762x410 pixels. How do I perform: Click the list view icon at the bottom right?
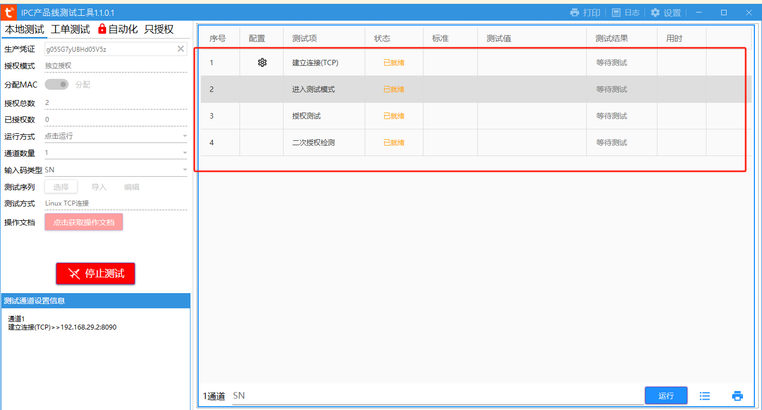tap(705, 396)
